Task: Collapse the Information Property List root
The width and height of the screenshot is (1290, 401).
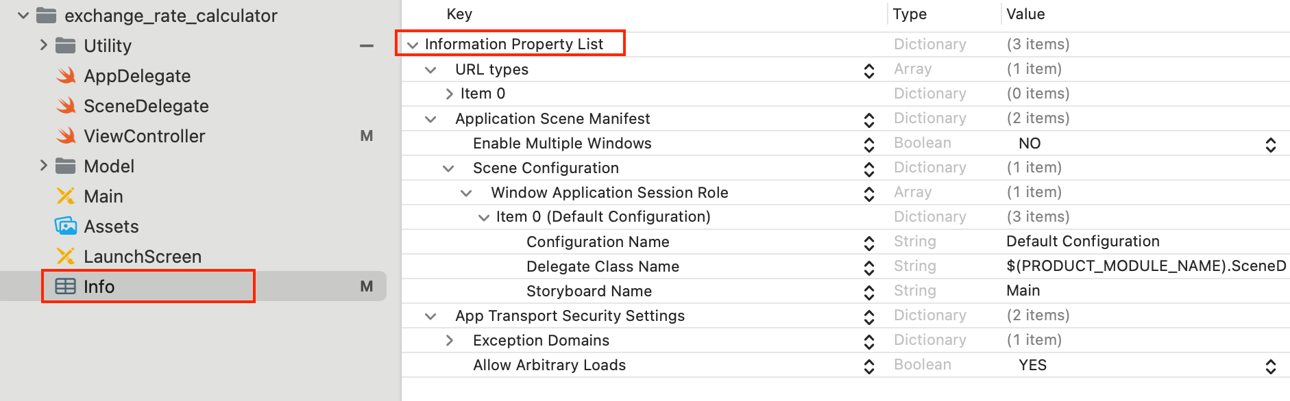Action: pos(412,44)
